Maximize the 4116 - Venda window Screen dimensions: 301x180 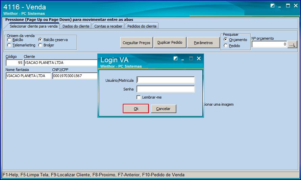288,6
